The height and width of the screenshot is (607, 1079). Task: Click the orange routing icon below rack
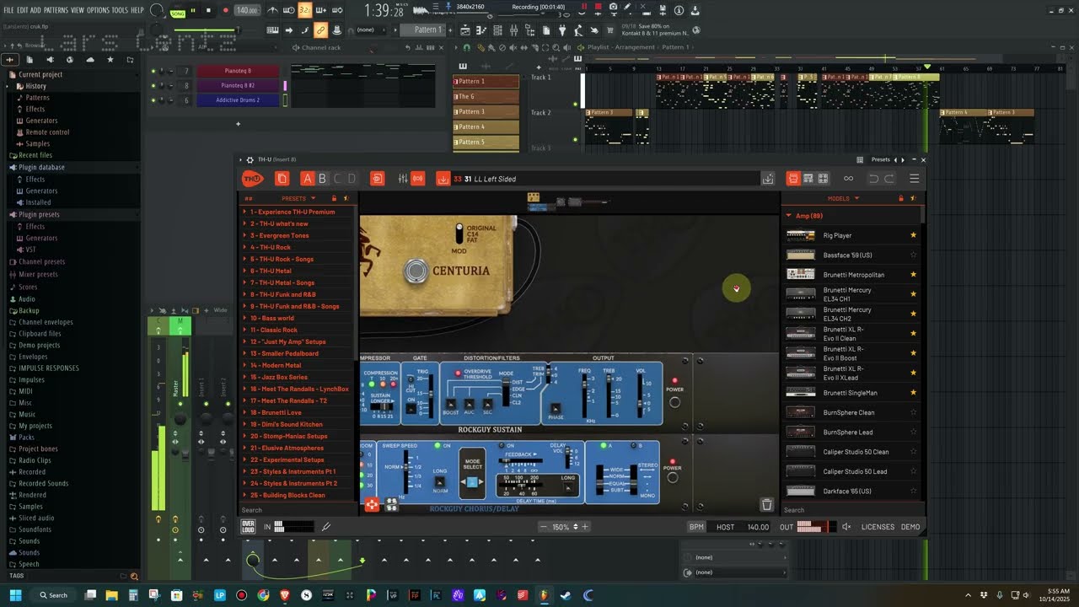click(x=372, y=505)
